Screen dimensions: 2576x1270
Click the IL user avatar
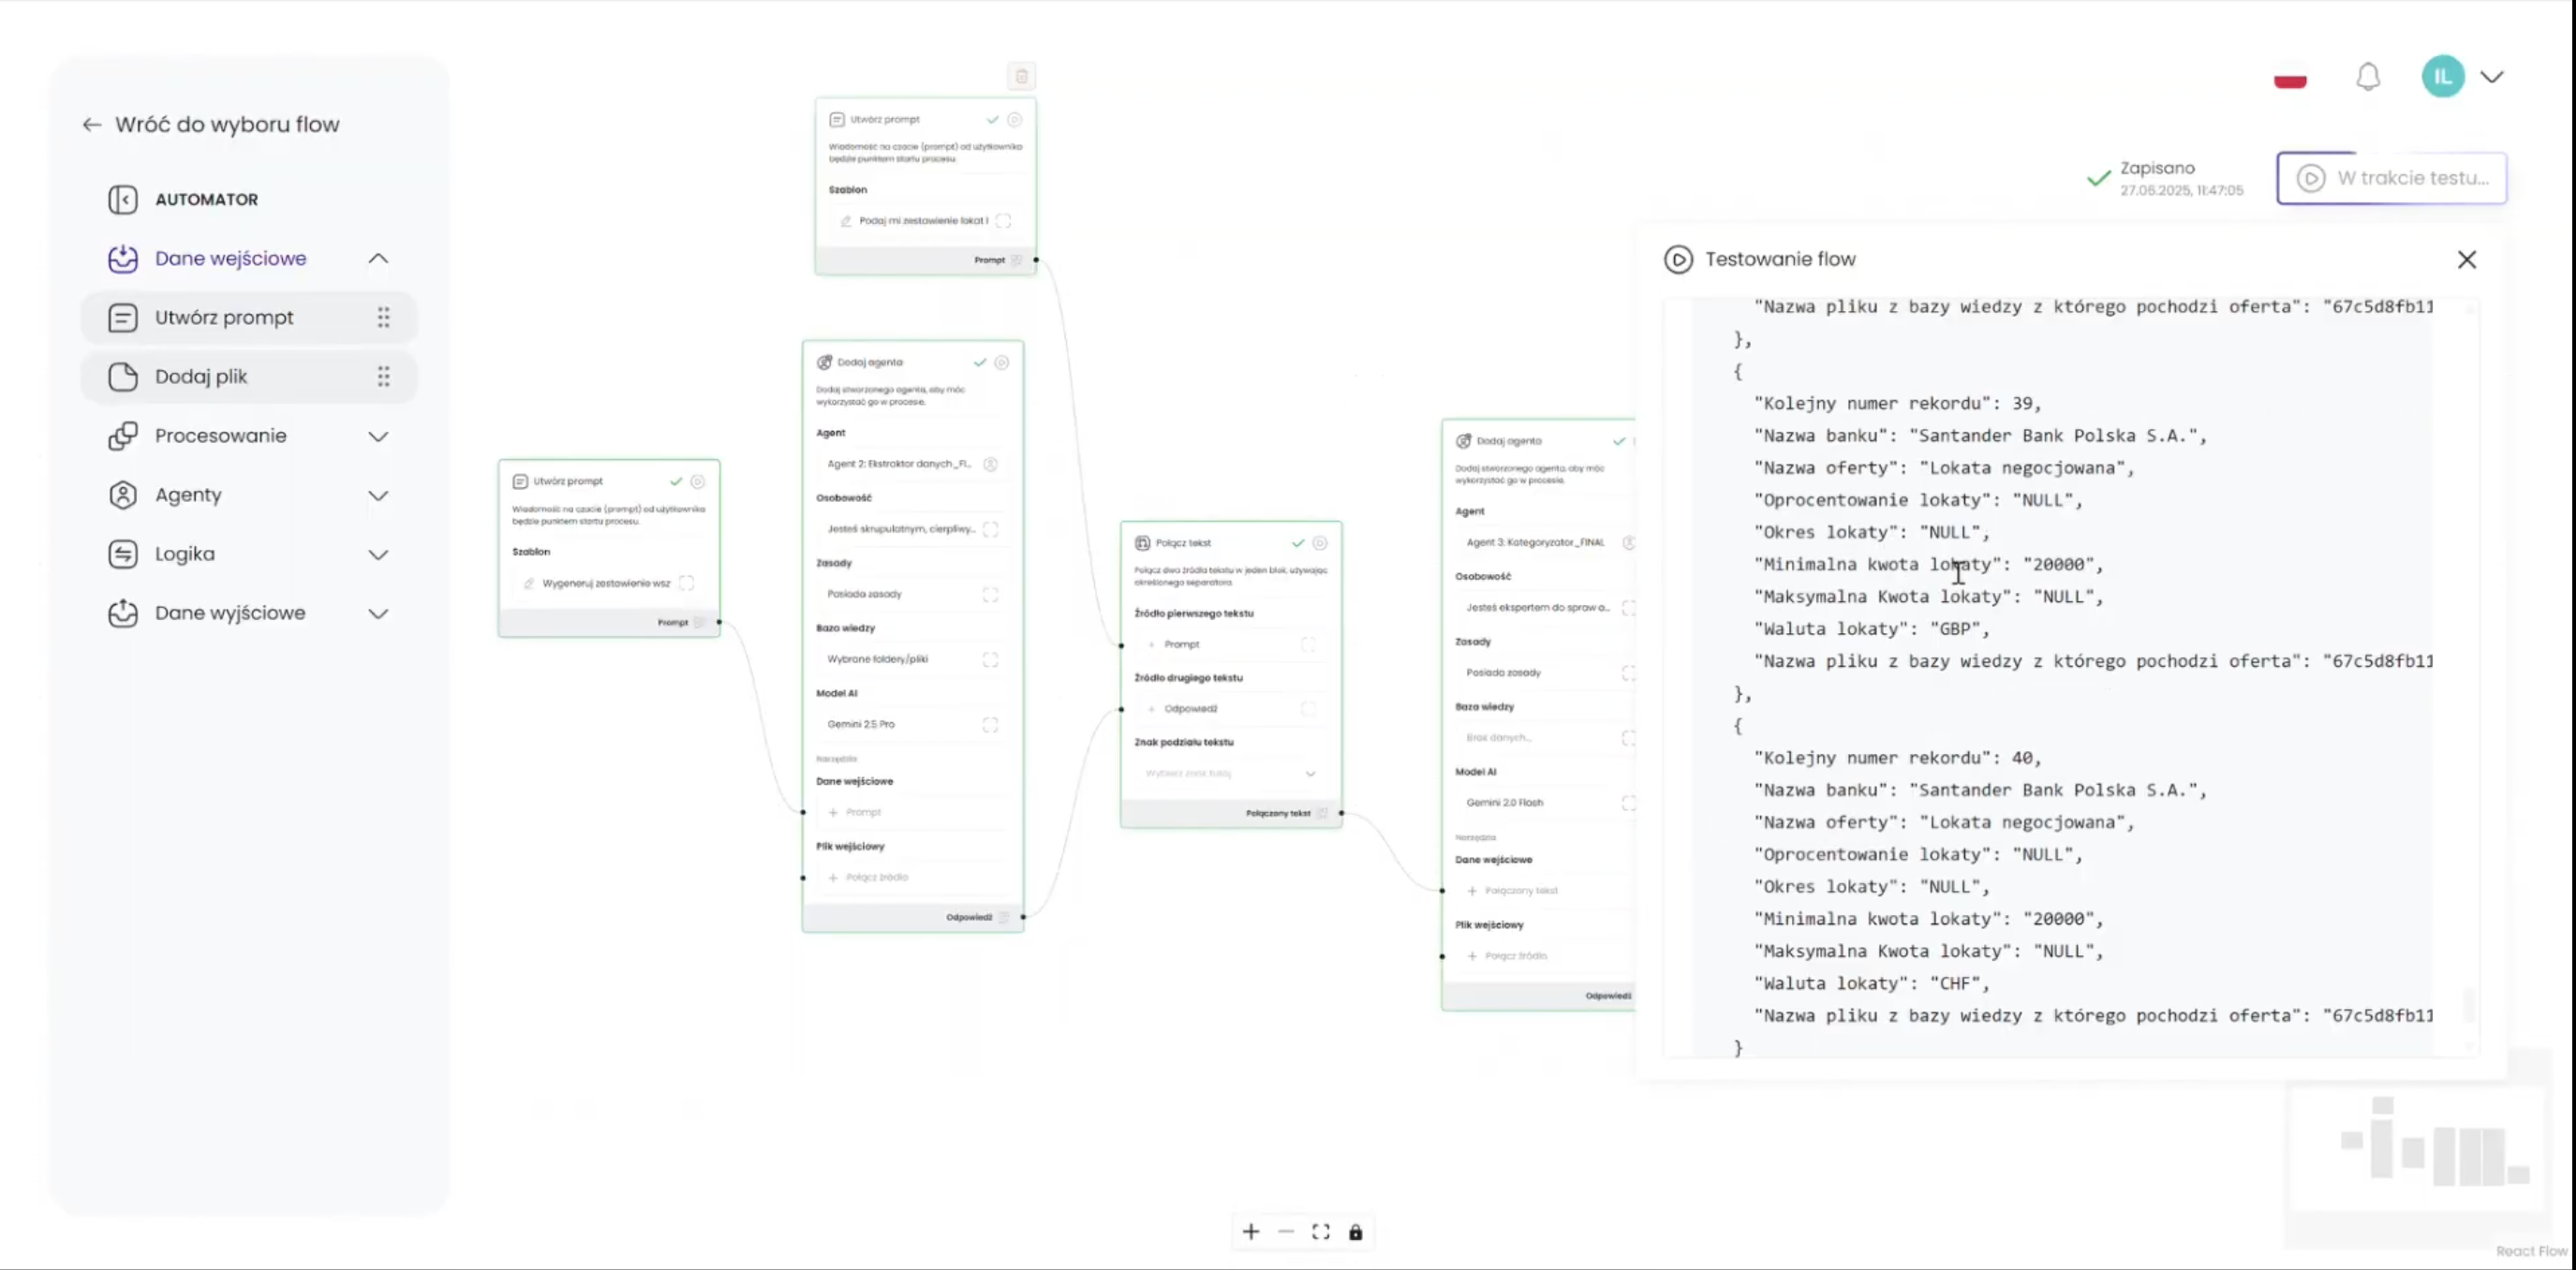point(2442,77)
